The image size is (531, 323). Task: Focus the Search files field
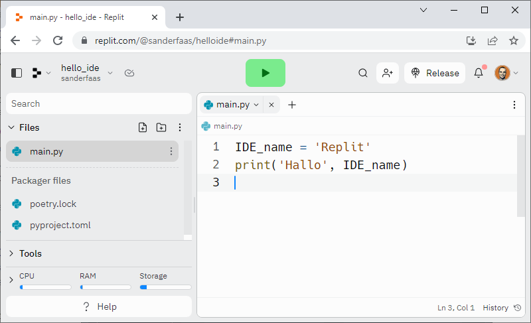(99, 103)
